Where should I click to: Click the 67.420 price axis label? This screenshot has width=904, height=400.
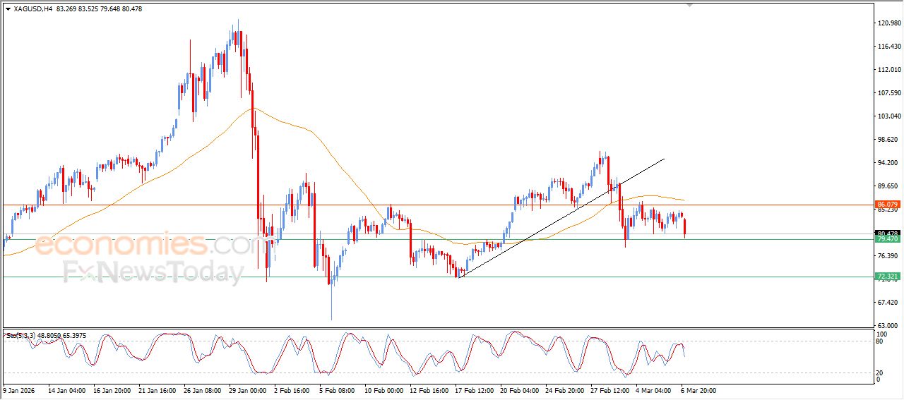click(x=888, y=303)
